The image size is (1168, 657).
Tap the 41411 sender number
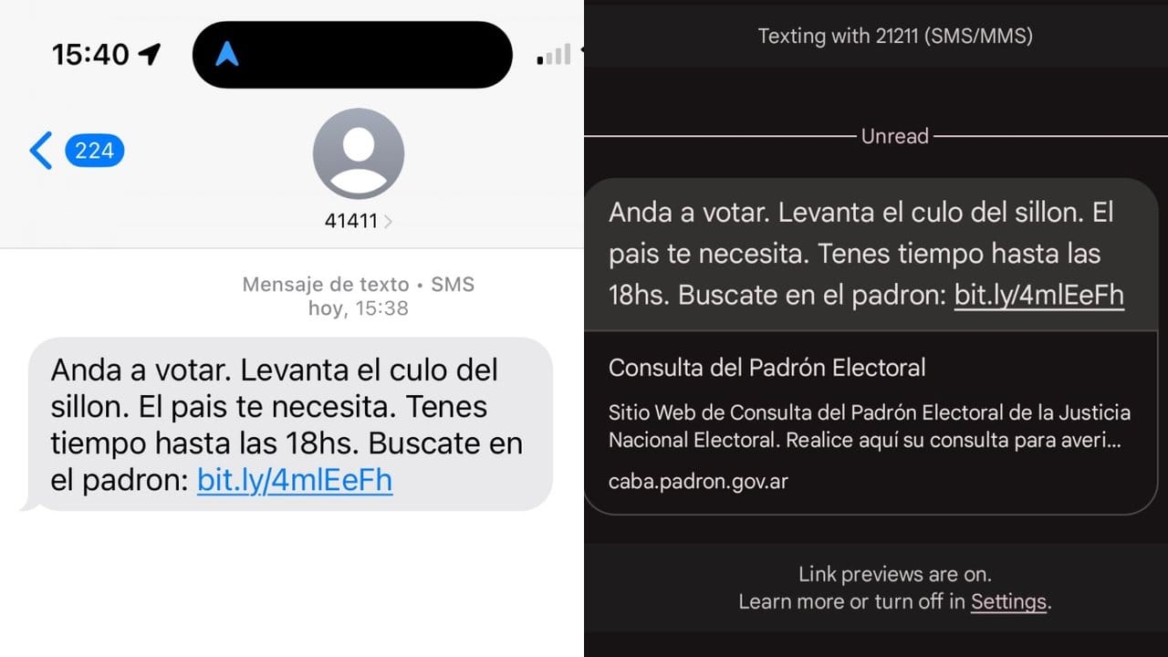click(x=351, y=221)
